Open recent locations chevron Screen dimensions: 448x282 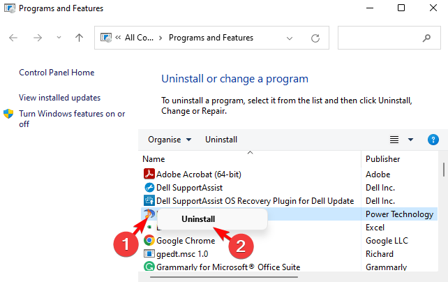[59, 38]
